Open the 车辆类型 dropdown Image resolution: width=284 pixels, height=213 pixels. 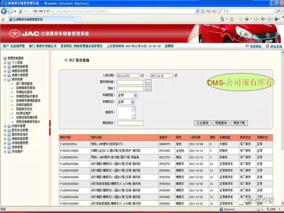pos(135,95)
